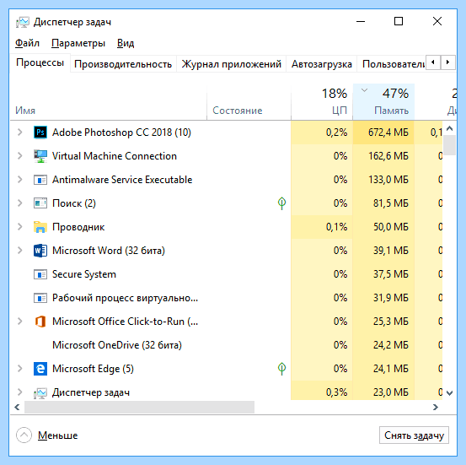466x465 pixels.
Task: Open the Вид menu
Action: click(126, 44)
